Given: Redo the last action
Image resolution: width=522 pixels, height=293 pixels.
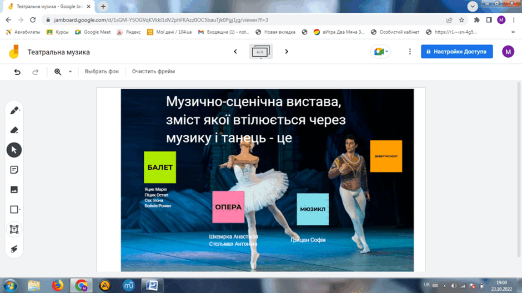Looking at the screenshot, I should pos(36,72).
